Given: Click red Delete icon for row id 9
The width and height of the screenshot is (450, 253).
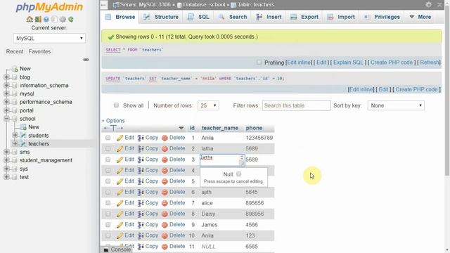Looking at the screenshot, I should pos(165,225).
